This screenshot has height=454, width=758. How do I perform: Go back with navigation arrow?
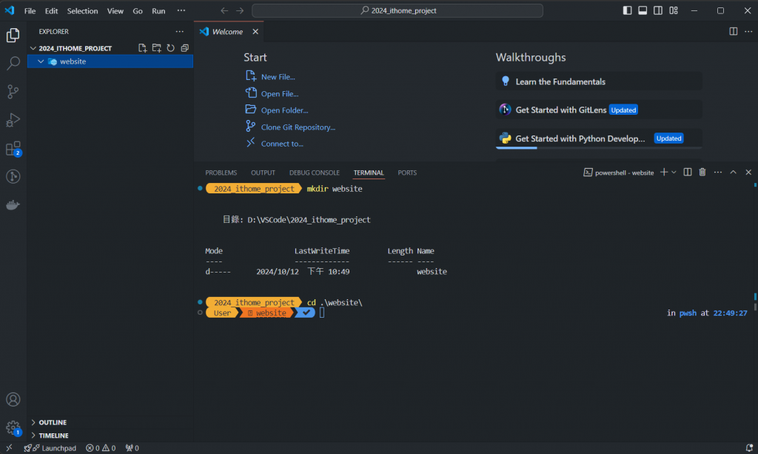click(224, 10)
